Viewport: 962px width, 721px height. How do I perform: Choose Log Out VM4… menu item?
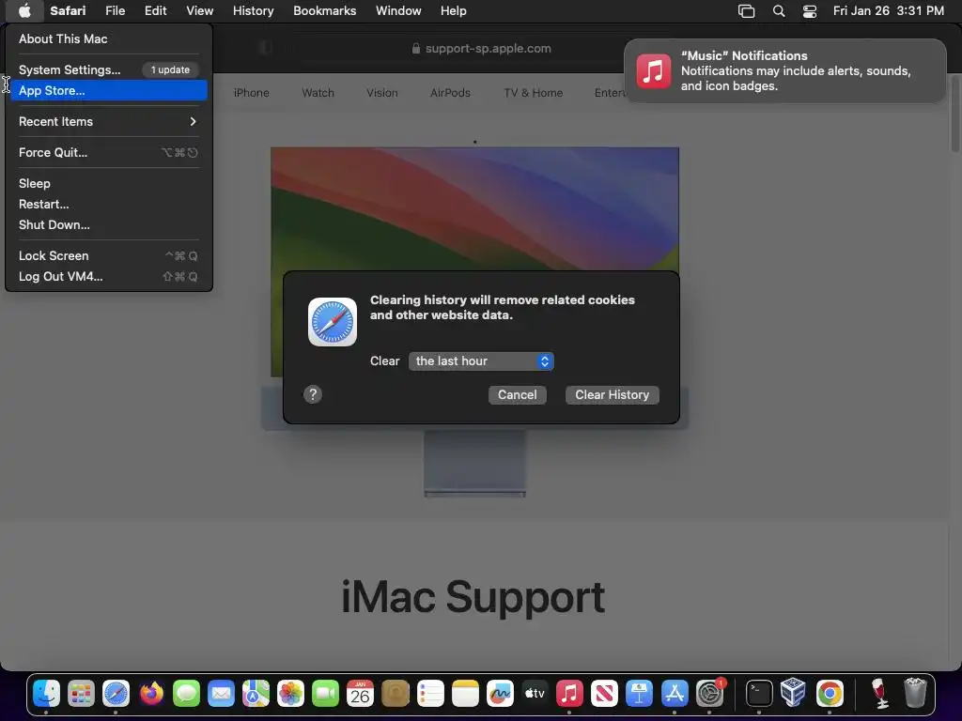point(108,277)
